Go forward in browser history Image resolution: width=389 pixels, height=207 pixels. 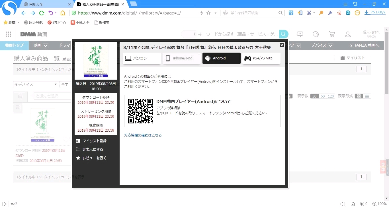(33, 13)
